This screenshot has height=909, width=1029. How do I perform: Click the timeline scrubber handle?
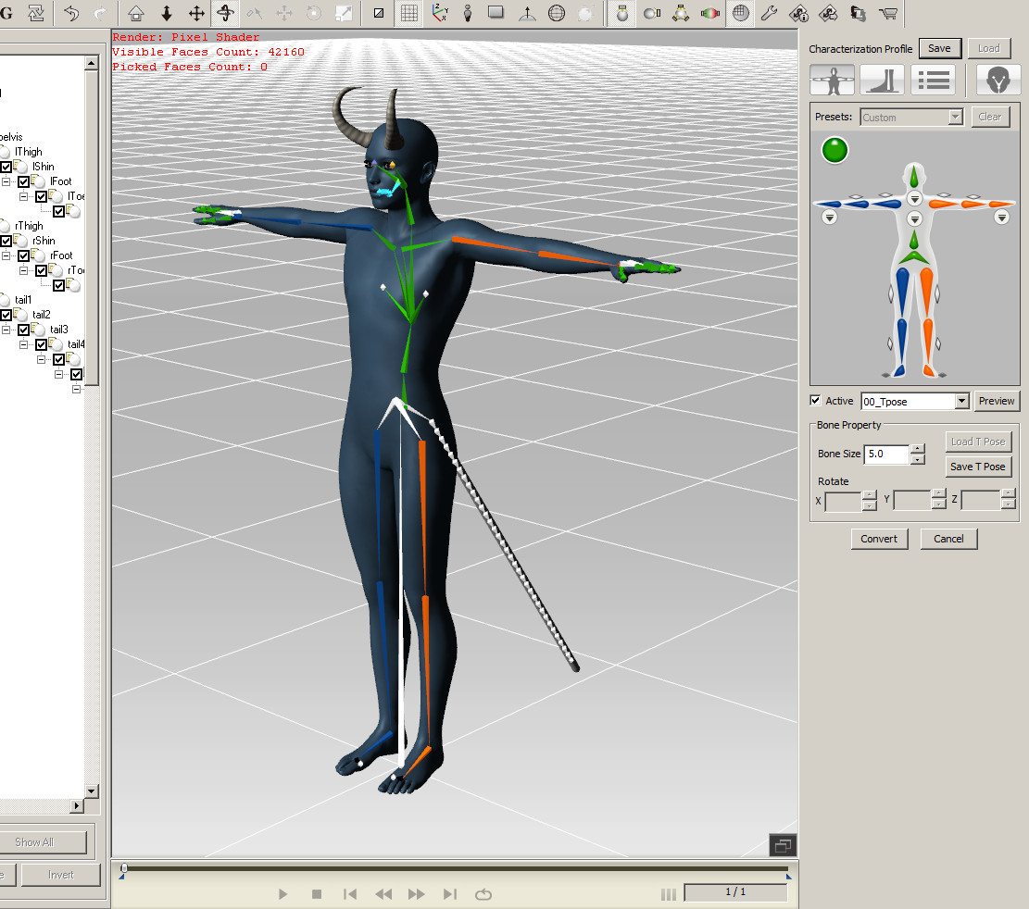click(x=124, y=868)
